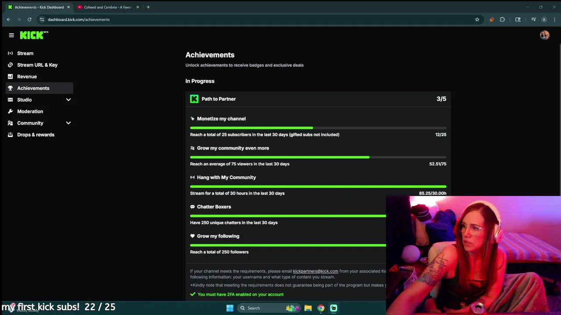Image resolution: width=561 pixels, height=315 pixels.
Task: Go back with the browser back arrow
Action: pyautogui.click(x=8, y=19)
